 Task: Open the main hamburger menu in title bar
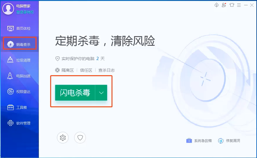[239, 5]
